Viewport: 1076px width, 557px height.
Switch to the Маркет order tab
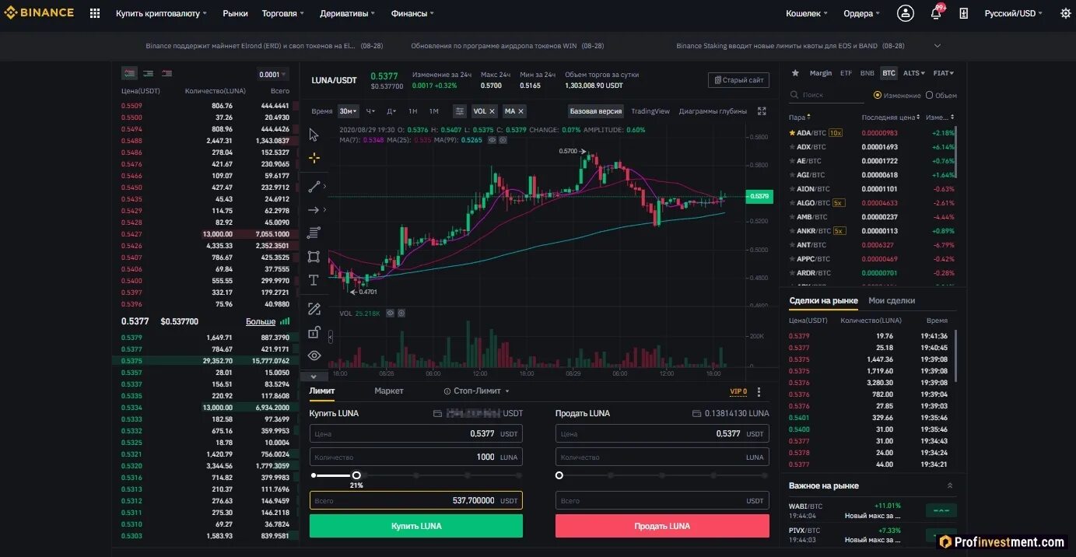coord(388,391)
